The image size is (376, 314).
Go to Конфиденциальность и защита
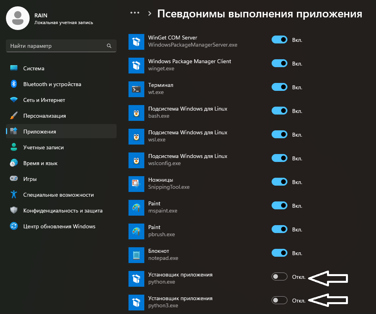pyautogui.click(x=61, y=211)
